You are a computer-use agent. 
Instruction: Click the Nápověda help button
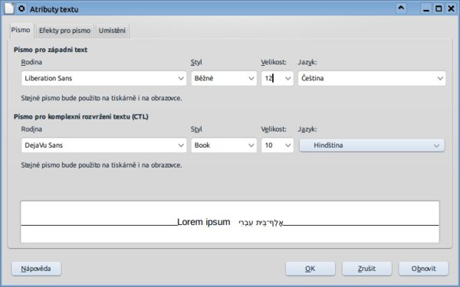(36, 269)
